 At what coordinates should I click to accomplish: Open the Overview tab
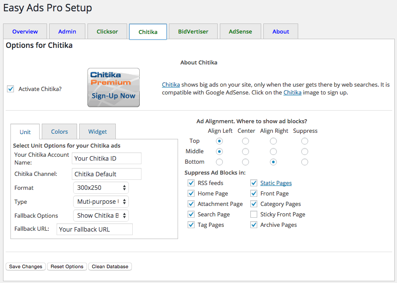pos(25,31)
